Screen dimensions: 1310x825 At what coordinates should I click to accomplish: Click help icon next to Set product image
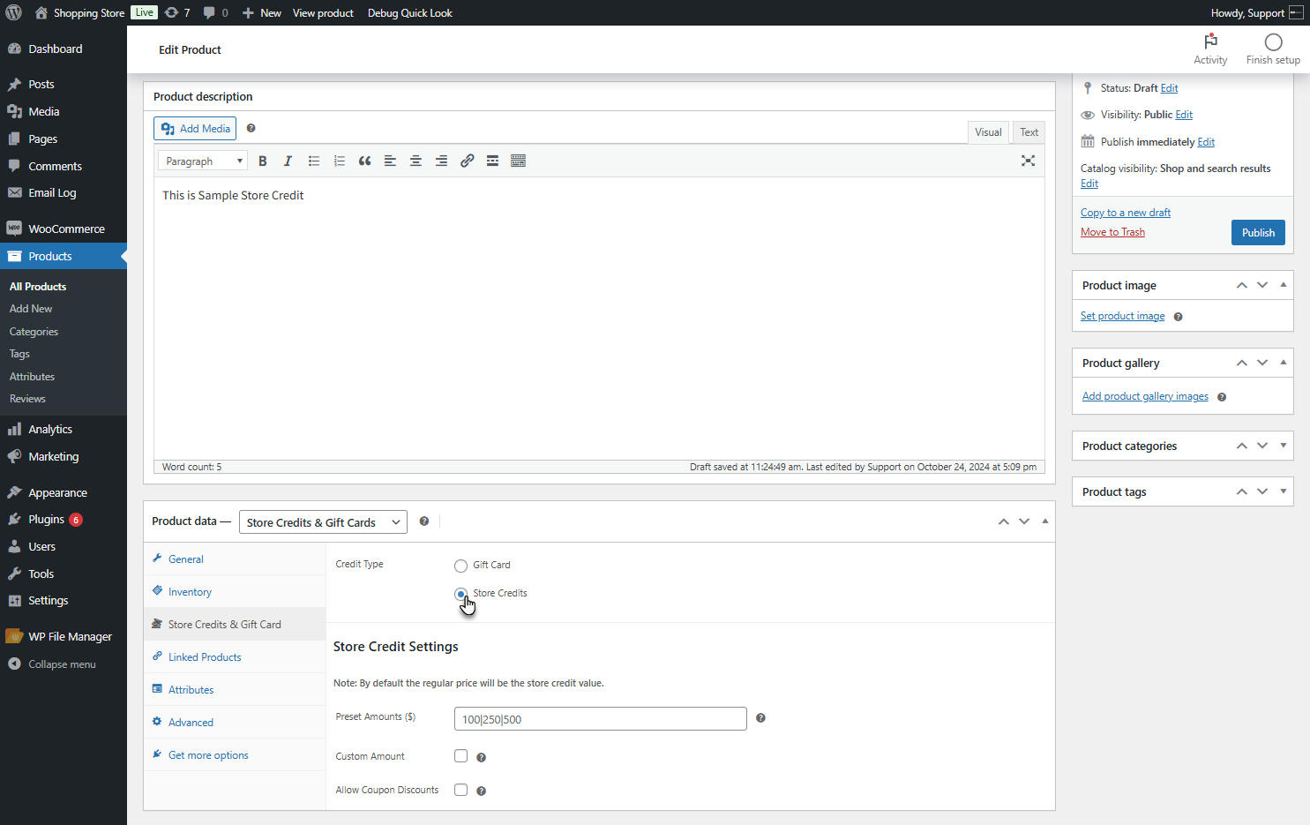[x=1178, y=317]
